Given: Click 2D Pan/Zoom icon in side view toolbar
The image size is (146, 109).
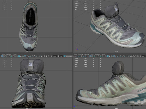Looking at the screenshot, I should pyautogui.click(x=85, y=56).
